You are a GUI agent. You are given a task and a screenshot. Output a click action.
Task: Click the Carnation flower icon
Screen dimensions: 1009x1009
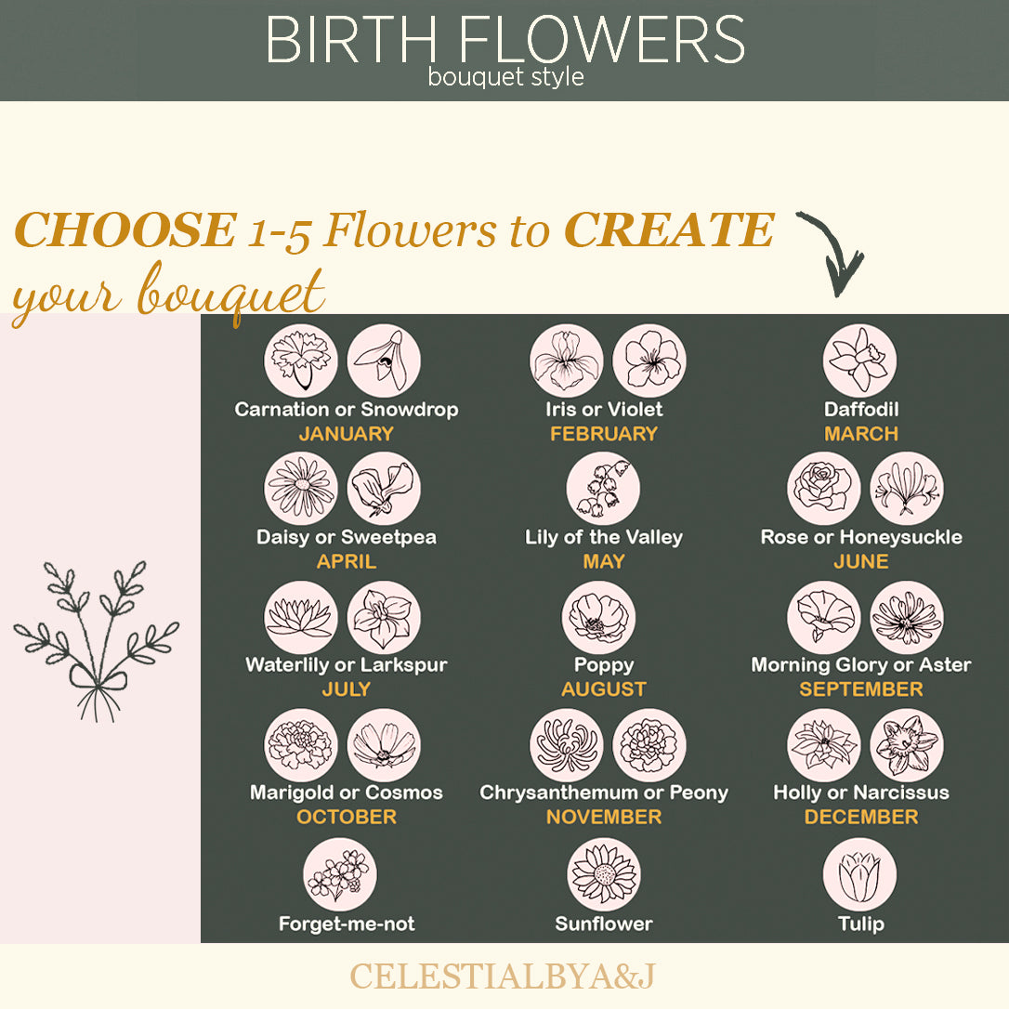(x=301, y=360)
